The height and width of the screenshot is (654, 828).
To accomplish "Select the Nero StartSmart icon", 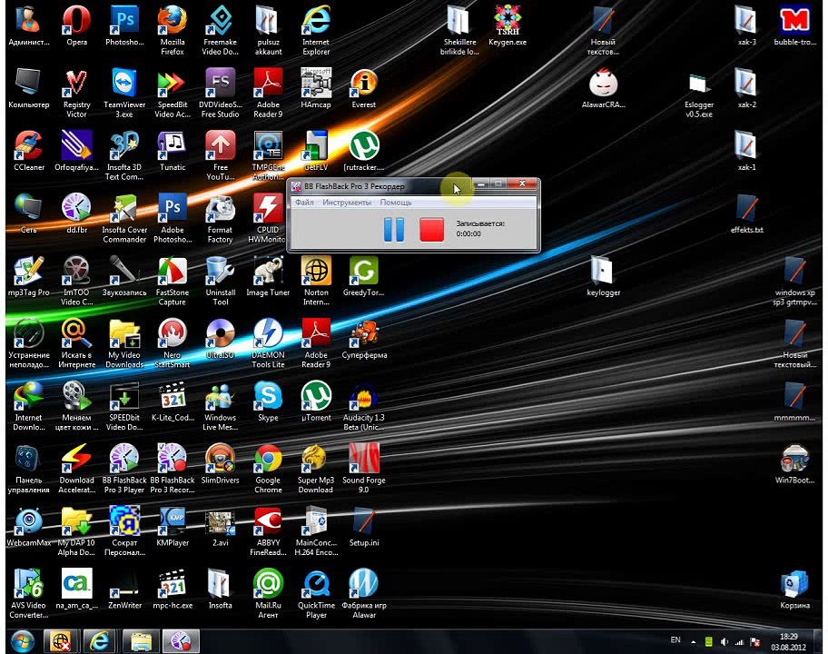I will coord(172,343).
